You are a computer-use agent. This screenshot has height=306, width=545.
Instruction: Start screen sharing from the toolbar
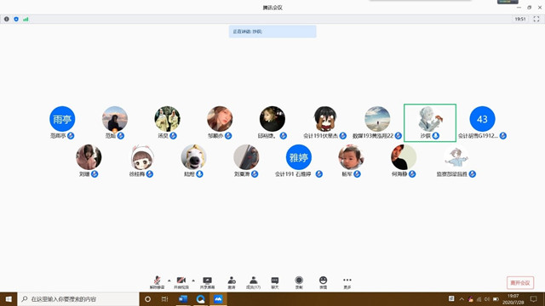[207, 282]
